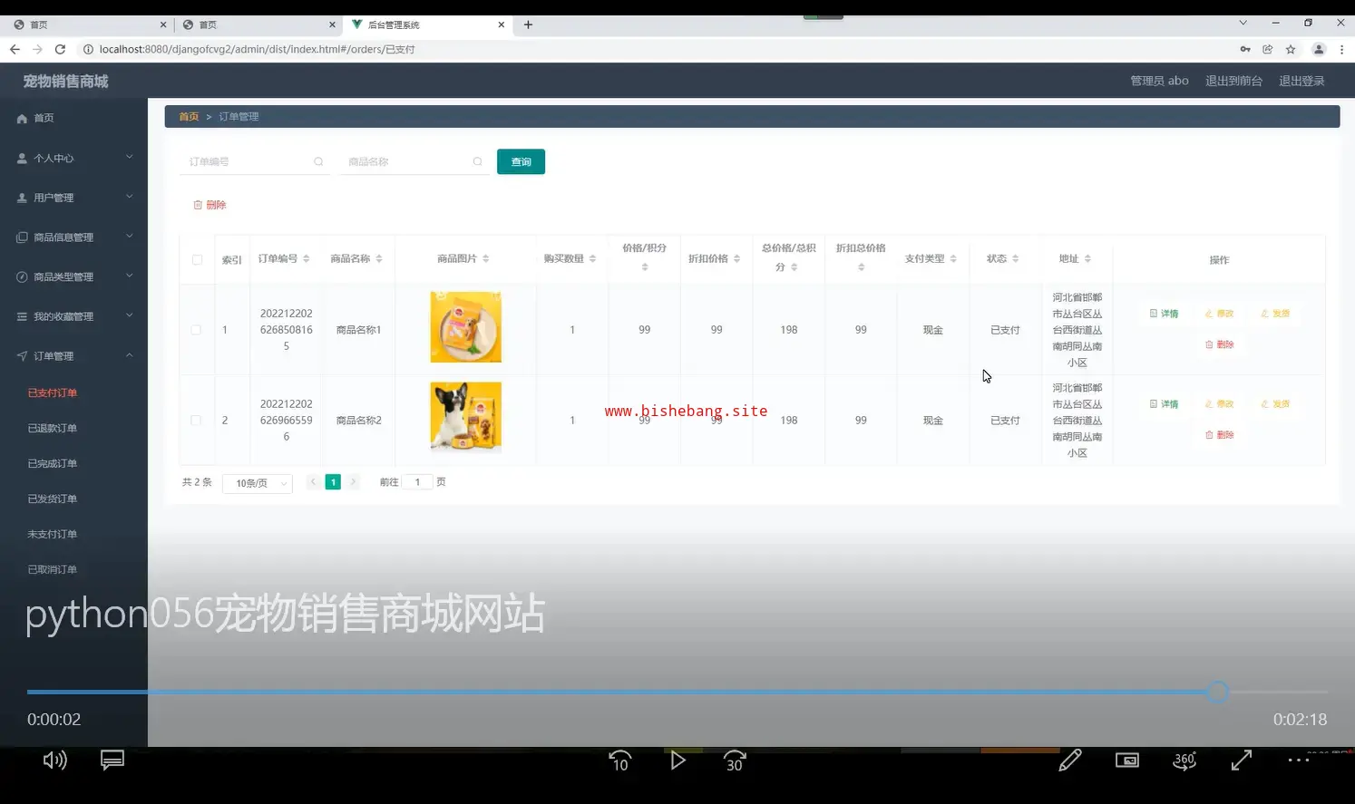Click 修改 for the 商品名称1 order
Viewport: 1355px width, 804px height.
1219,314
